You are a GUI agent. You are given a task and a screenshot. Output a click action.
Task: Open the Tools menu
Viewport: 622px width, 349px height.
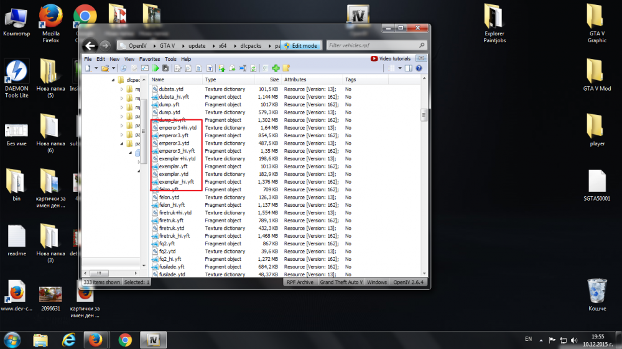click(x=170, y=59)
